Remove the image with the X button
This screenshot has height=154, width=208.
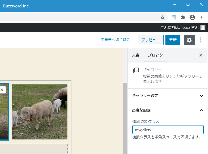pyautogui.click(x=2, y=90)
